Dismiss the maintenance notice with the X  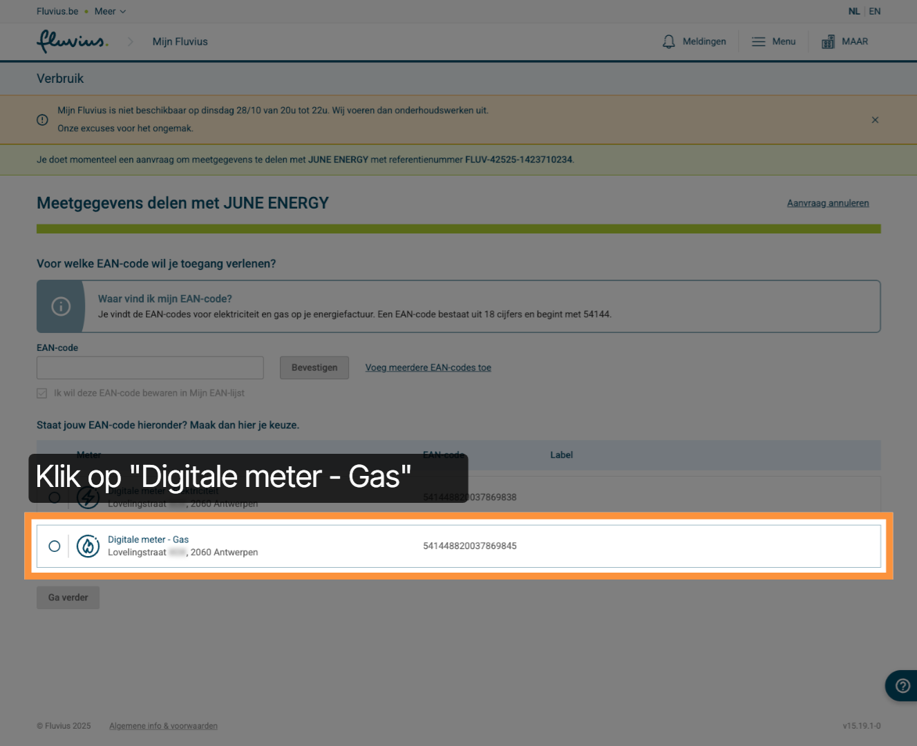(x=875, y=119)
